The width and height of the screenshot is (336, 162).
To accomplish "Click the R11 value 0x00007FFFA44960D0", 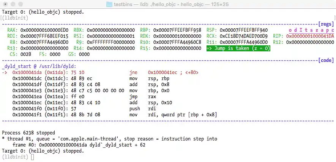I will point(244,42).
